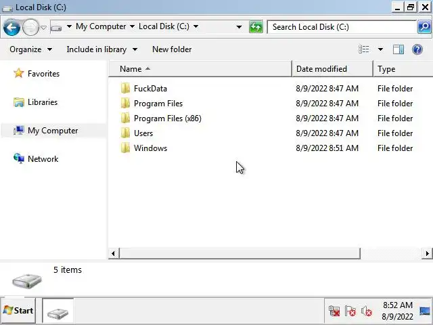Go back with the blue Back arrow

12,27
